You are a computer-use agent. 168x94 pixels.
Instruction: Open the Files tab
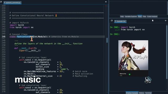144,16
